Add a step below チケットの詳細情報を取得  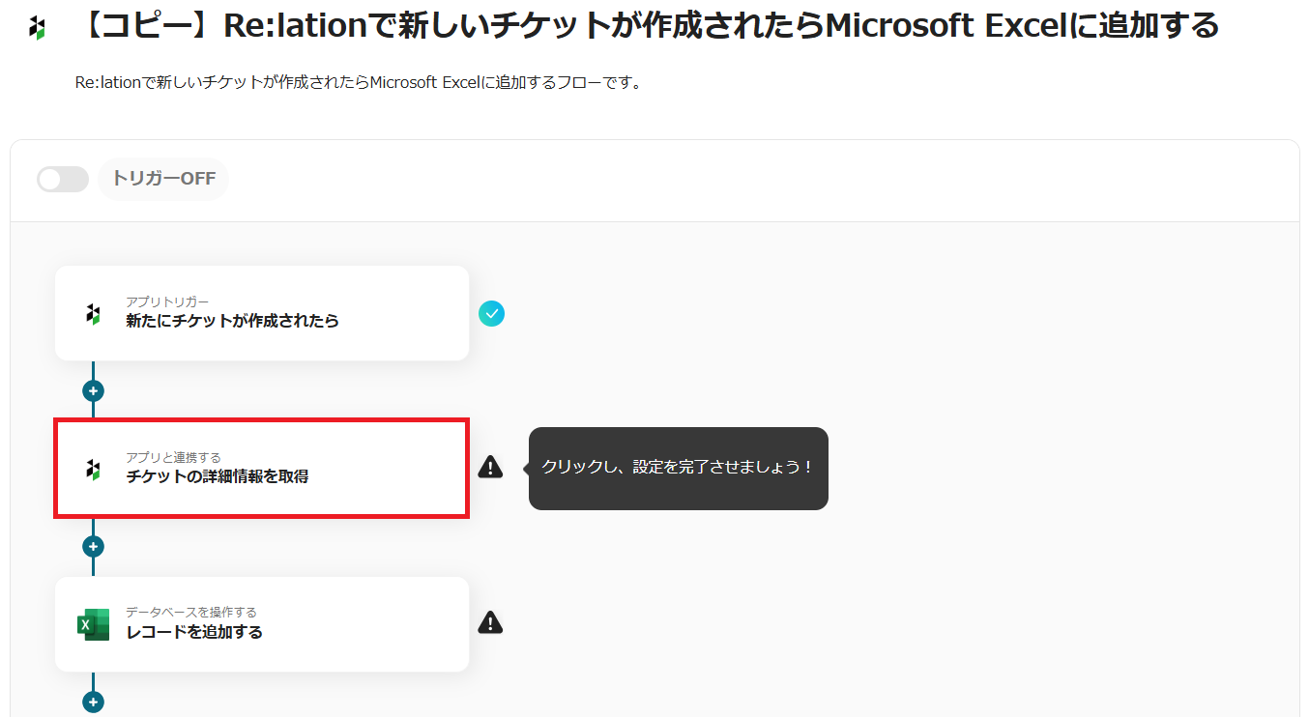[93, 546]
